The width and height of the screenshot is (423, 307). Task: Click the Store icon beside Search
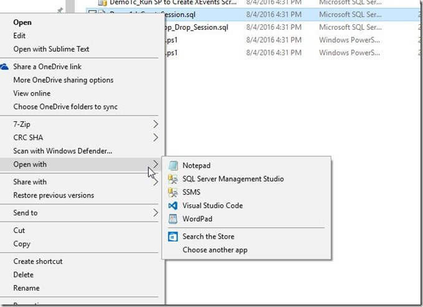[x=173, y=237]
